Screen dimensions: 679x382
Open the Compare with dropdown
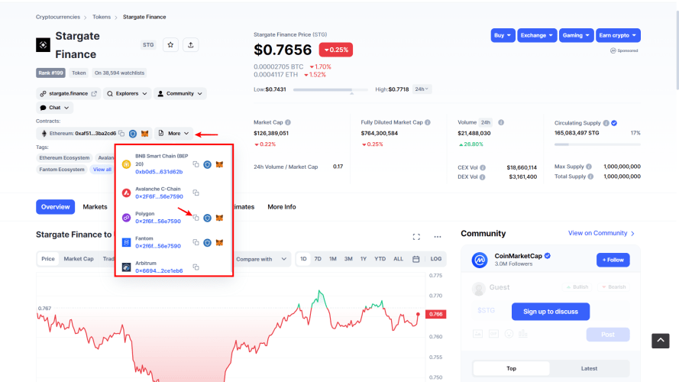point(261,259)
